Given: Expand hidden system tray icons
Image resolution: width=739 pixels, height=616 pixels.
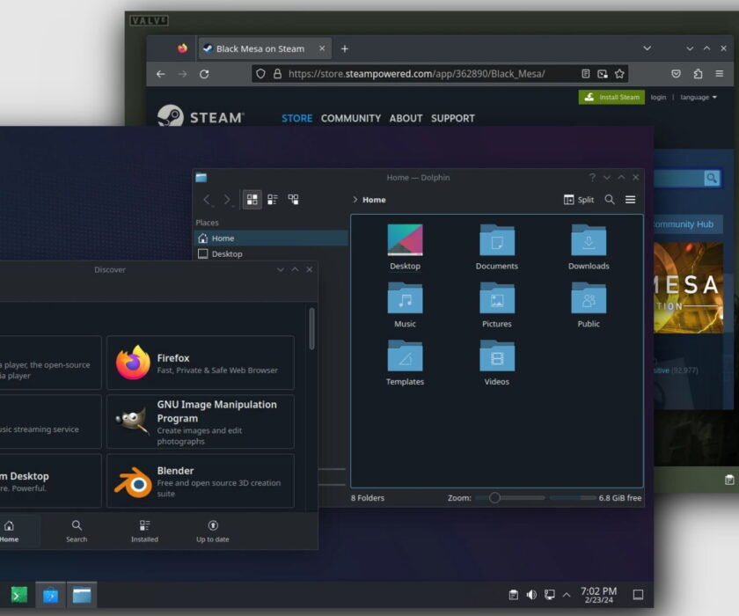Looking at the screenshot, I should (567, 595).
